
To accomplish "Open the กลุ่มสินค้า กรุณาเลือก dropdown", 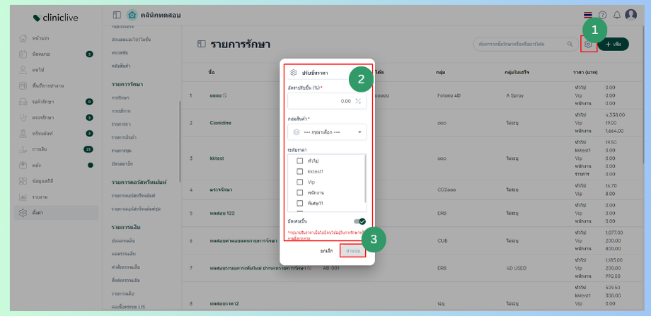I will (327, 132).
